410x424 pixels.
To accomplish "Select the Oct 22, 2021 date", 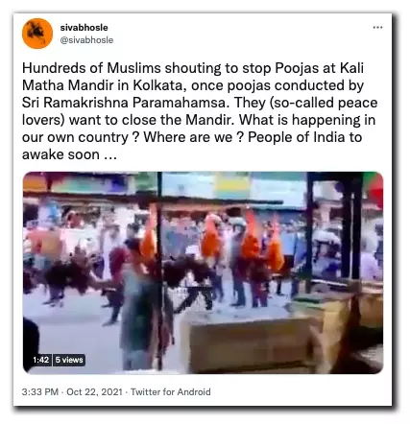I will coord(94,391).
